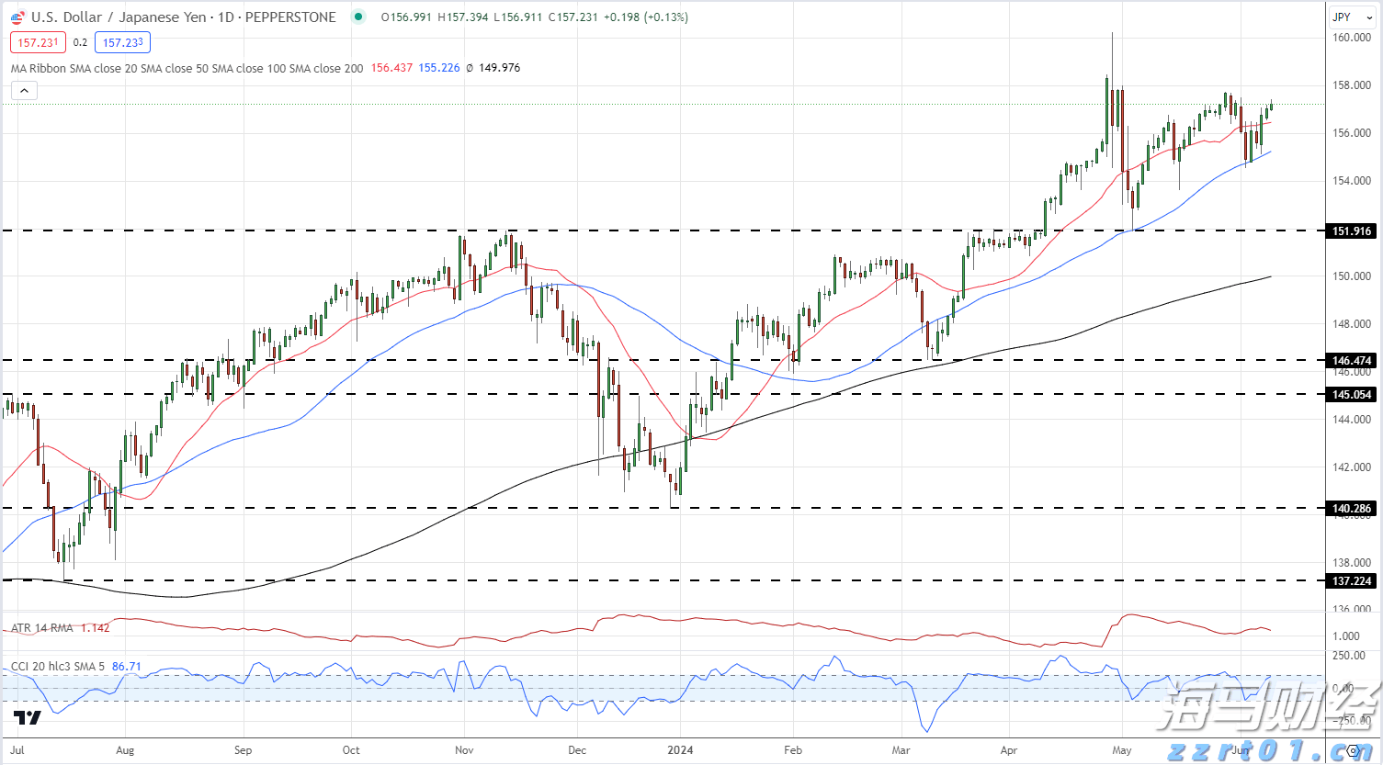Click the Apr label on time axis
The height and width of the screenshot is (765, 1383).
point(1009,750)
